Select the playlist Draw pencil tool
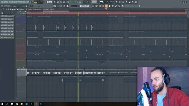The height and width of the screenshot is (106, 189). tap(6, 9)
